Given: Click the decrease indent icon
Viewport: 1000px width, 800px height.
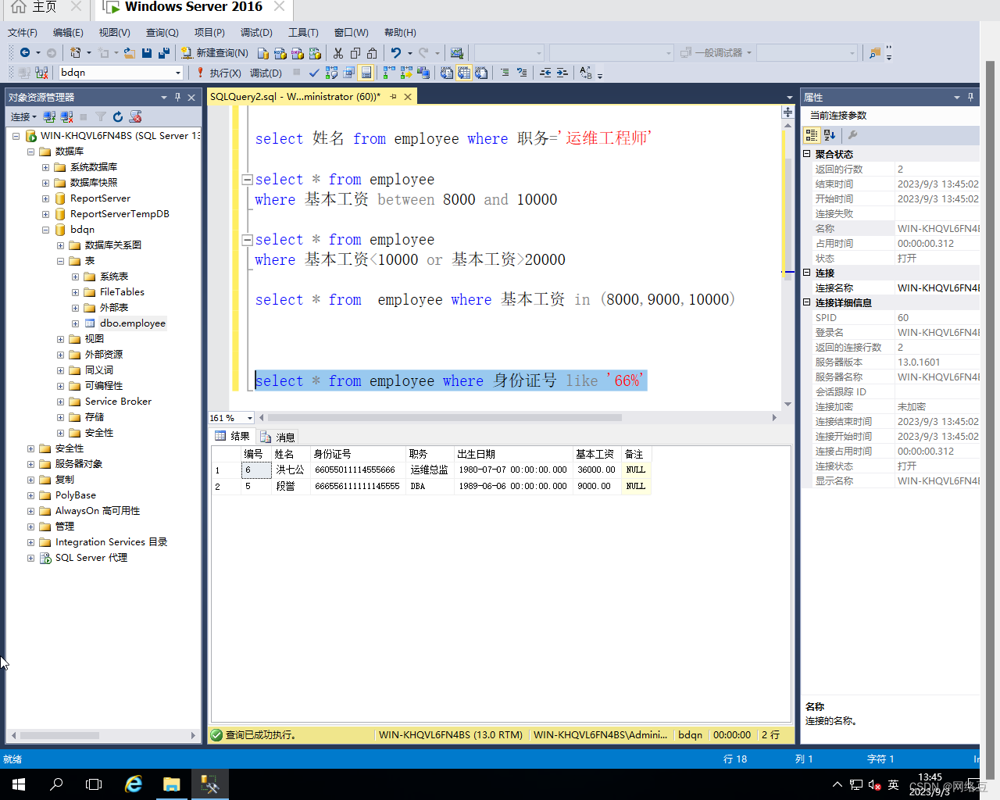Looking at the screenshot, I should tap(545, 73).
